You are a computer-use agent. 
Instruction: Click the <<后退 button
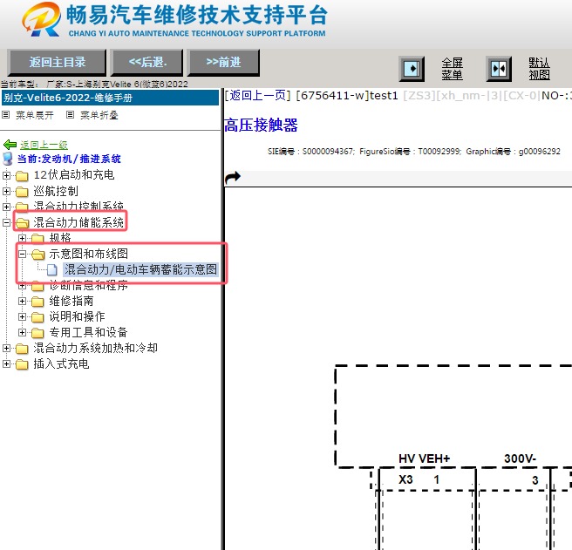(147, 63)
